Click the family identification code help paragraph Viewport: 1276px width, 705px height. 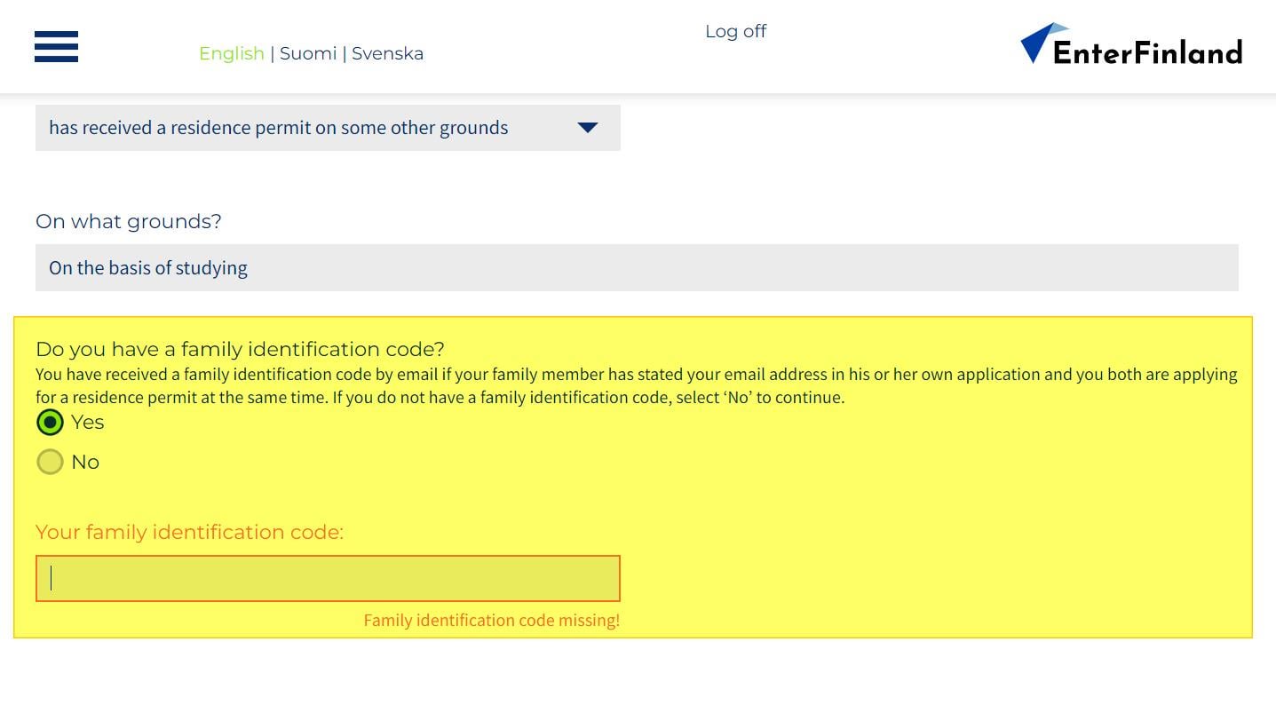[637, 385]
